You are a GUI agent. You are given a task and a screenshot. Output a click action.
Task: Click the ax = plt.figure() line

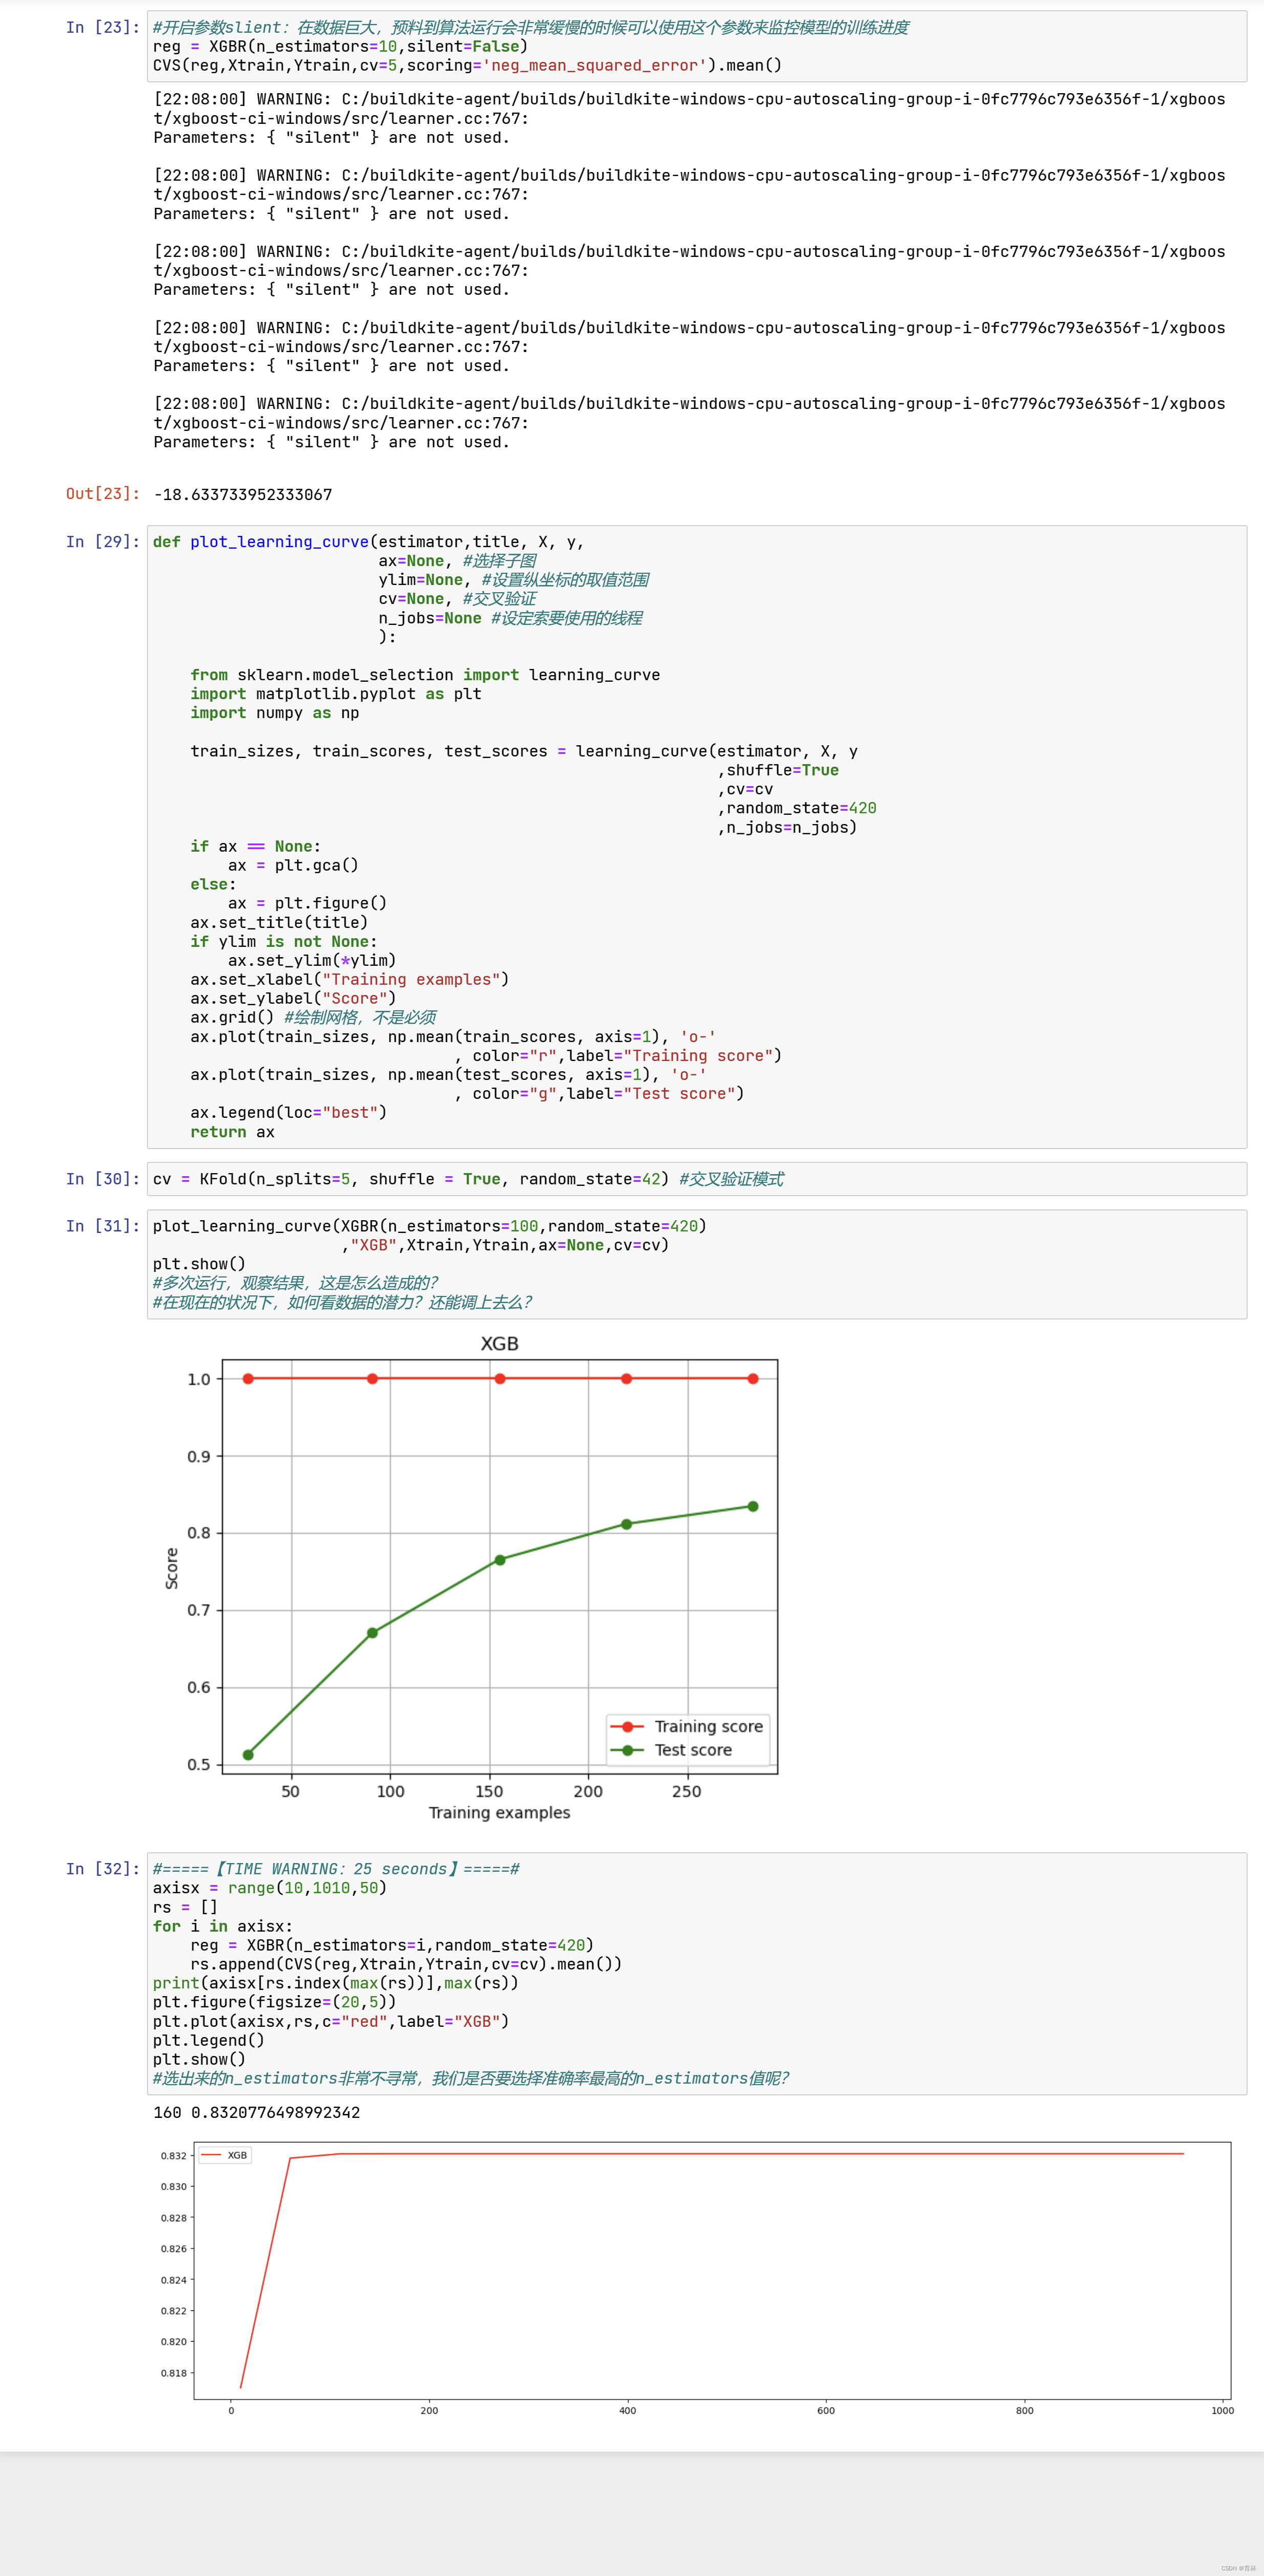(x=307, y=903)
